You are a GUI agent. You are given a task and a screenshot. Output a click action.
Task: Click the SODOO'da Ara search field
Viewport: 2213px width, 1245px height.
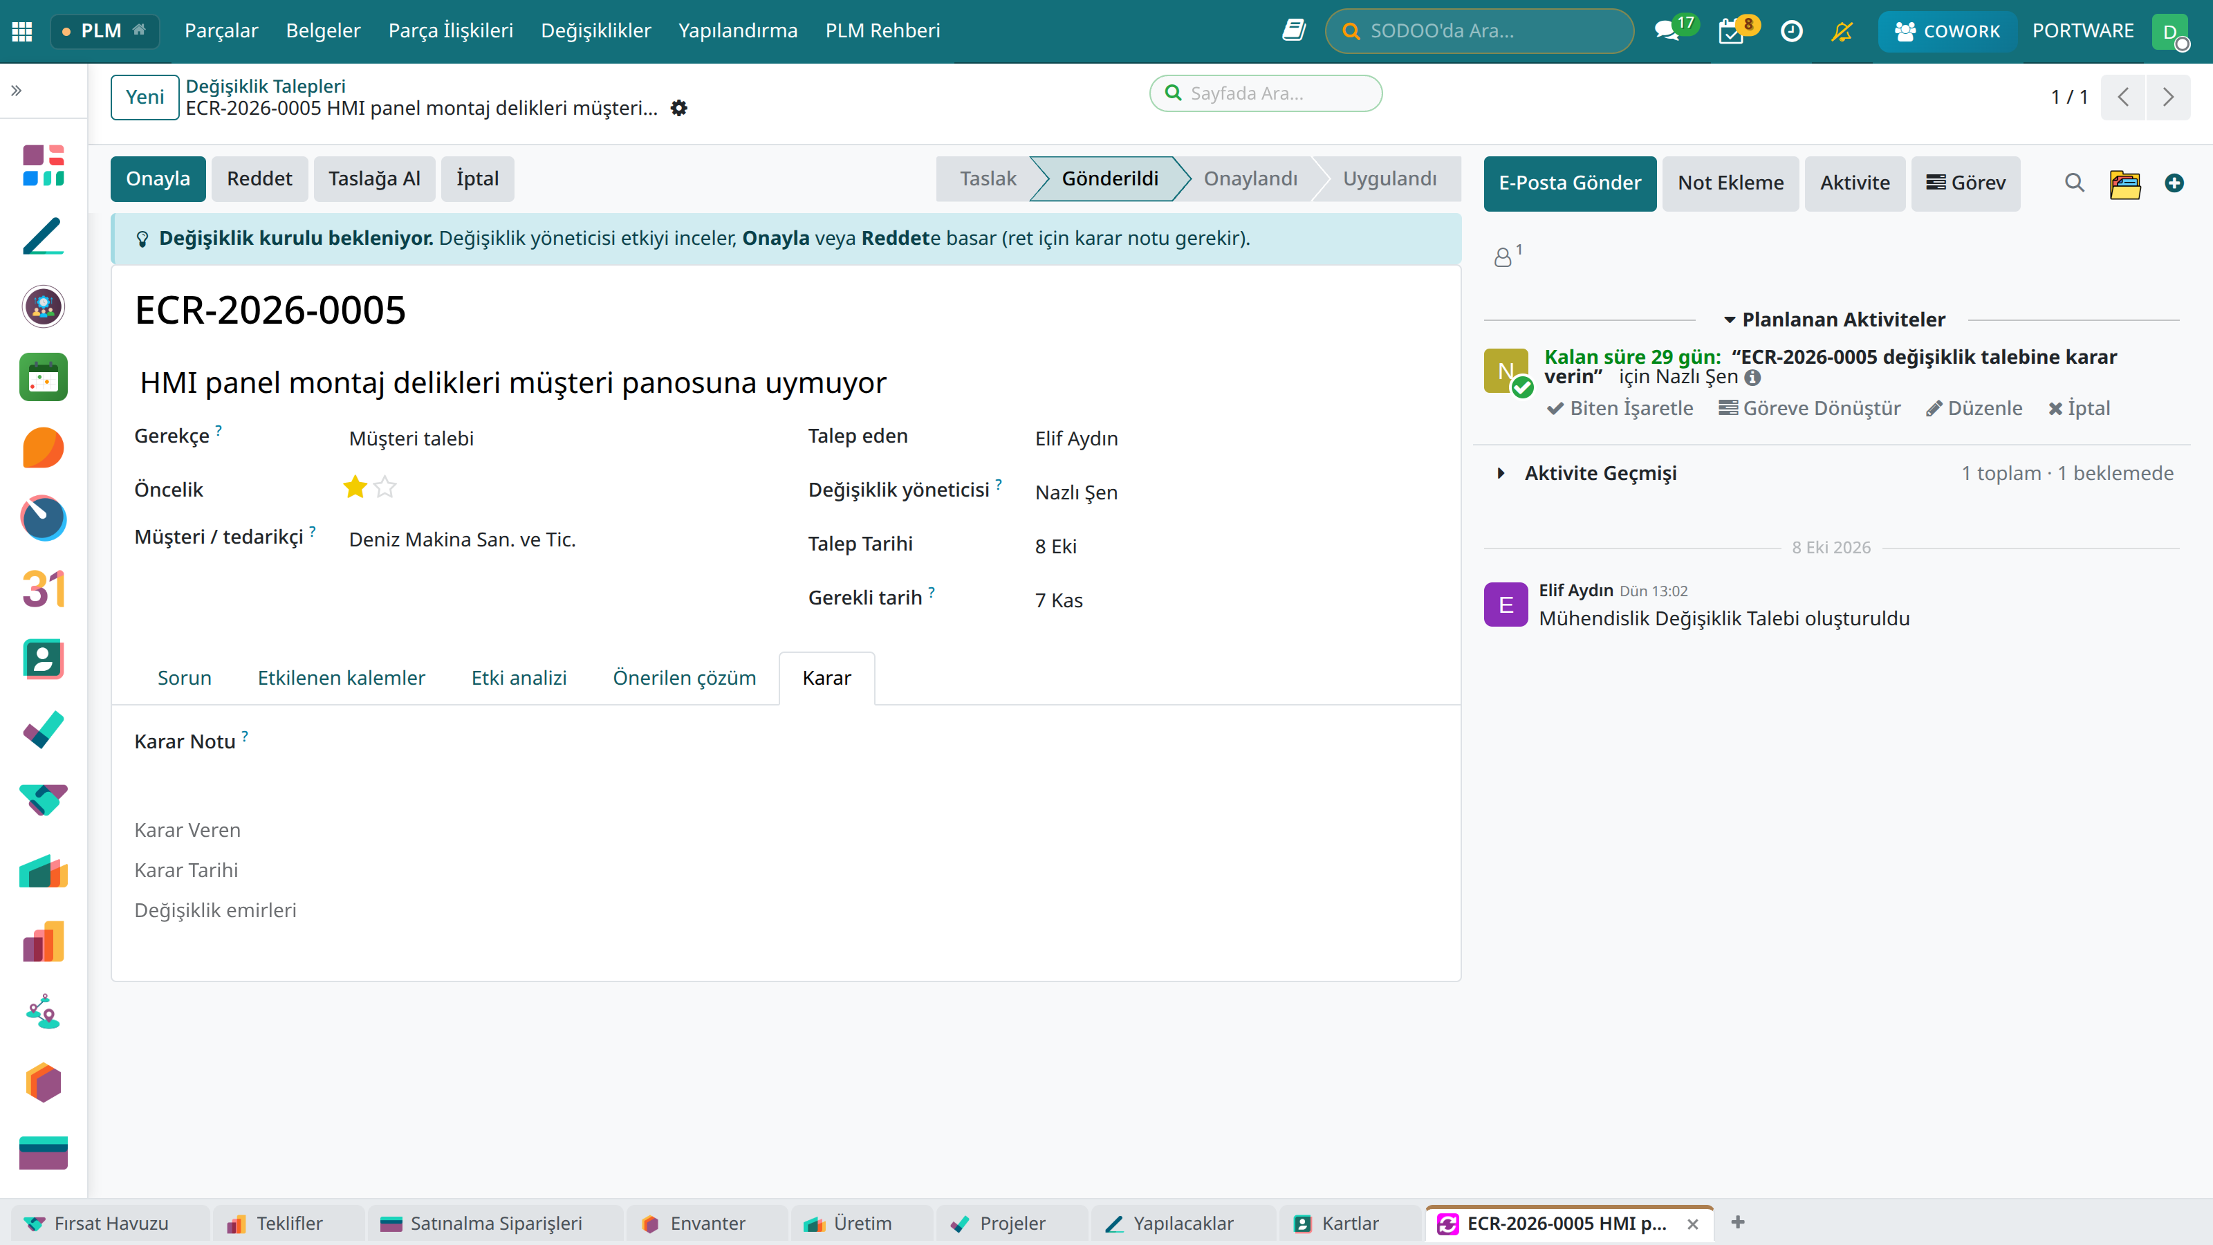[1479, 31]
